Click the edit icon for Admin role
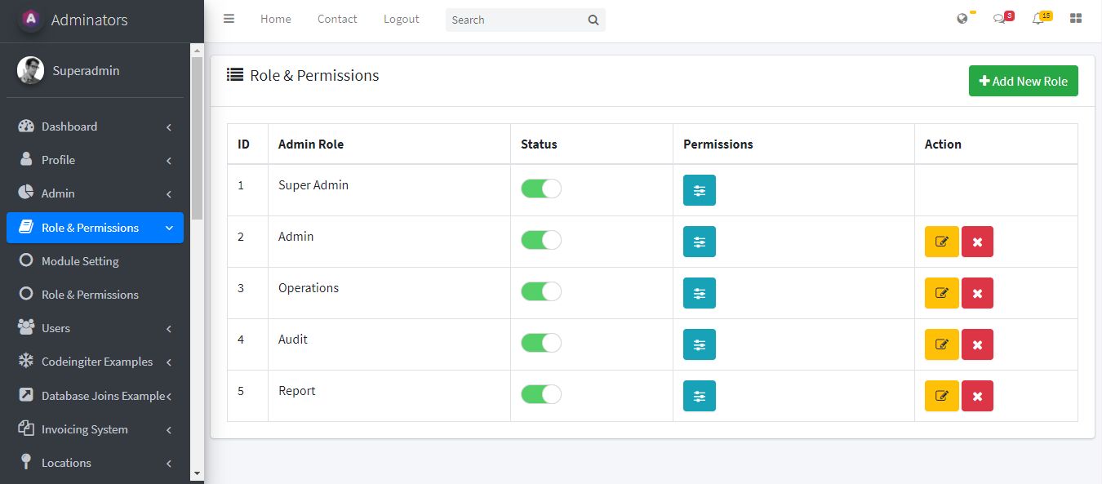Screen dimensions: 1102x484 (x=941, y=242)
